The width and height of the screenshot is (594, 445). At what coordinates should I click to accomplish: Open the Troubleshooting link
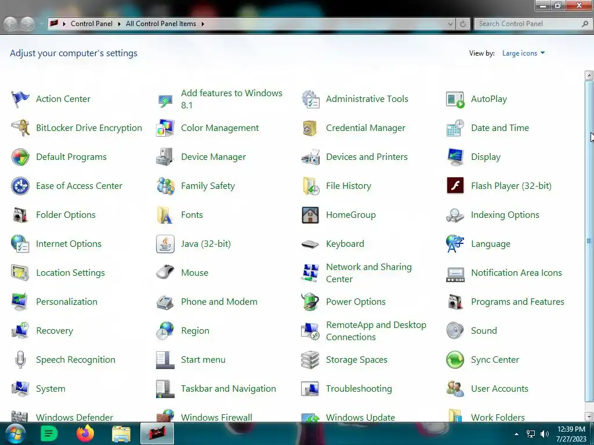[x=358, y=389]
